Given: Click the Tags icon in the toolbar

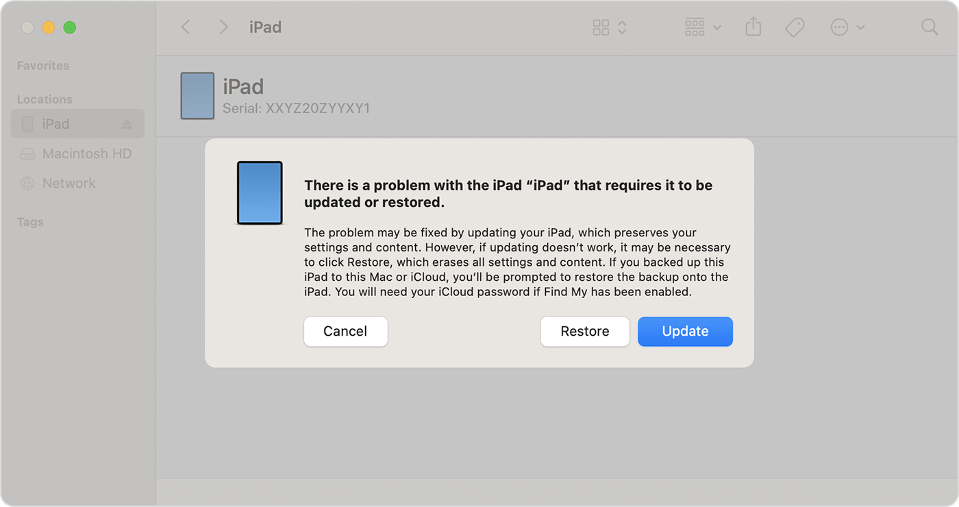Looking at the screenshot, I should pos(795,27).
